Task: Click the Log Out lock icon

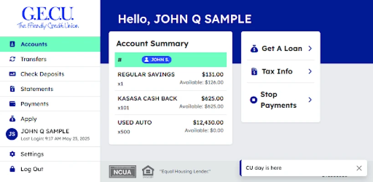Action: tap(12, 169)
